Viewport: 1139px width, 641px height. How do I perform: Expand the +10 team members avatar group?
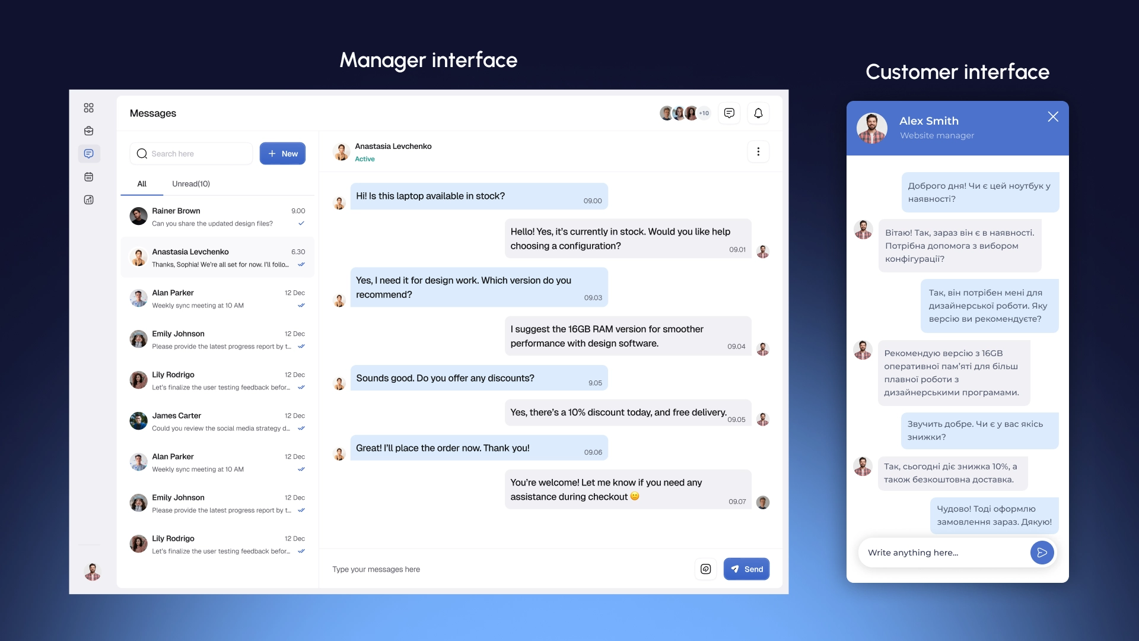coord(704,113)
